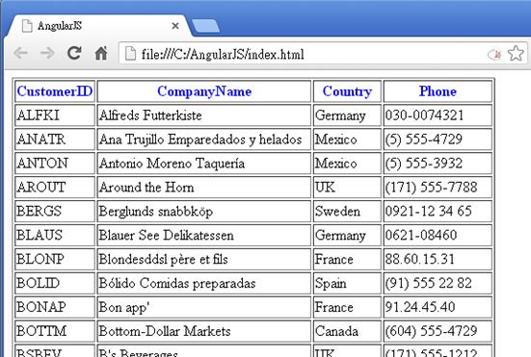Click Blondesddsl père et fils cell
Viewport: 531px width, 357px height.
204,259
